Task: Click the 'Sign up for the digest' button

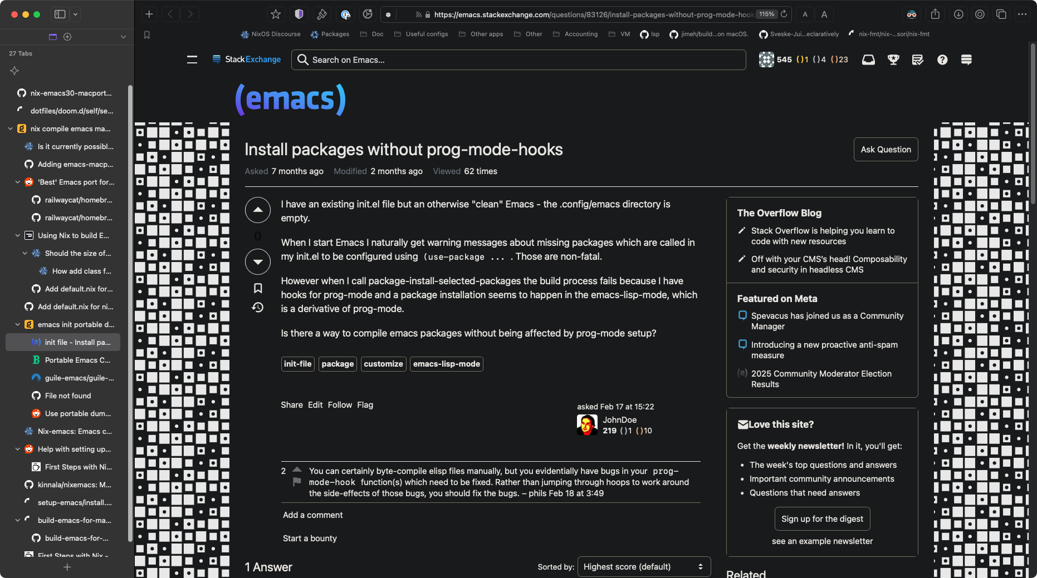Action: pos(822,518)
